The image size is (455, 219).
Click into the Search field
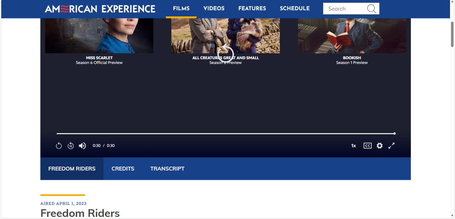point(345,9)
